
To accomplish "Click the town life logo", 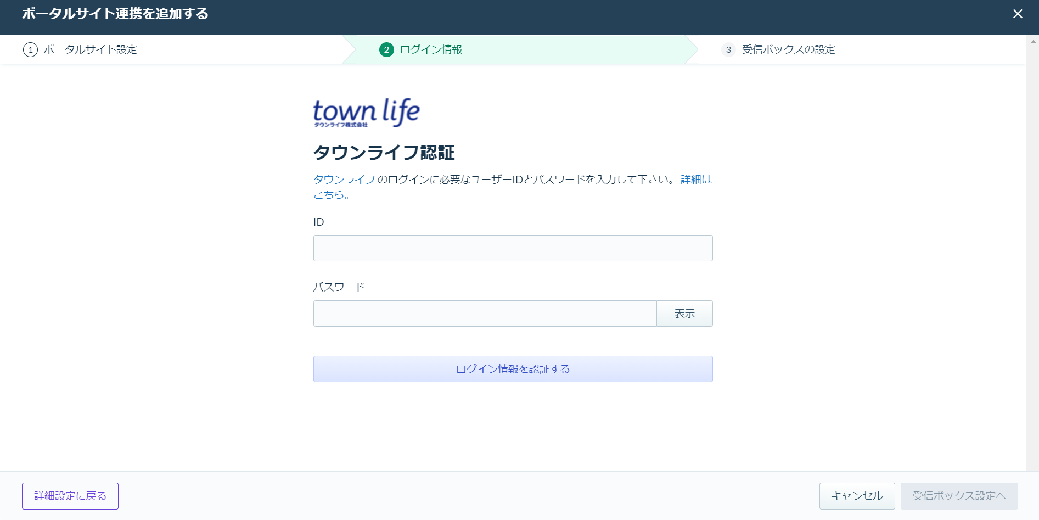I will coord(366,113).
